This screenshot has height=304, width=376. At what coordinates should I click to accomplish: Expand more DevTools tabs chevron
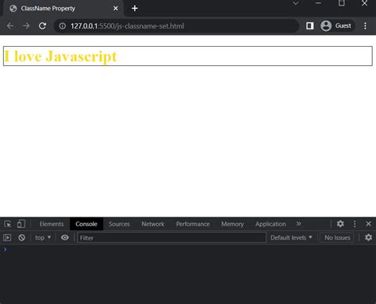coord(298,224)
